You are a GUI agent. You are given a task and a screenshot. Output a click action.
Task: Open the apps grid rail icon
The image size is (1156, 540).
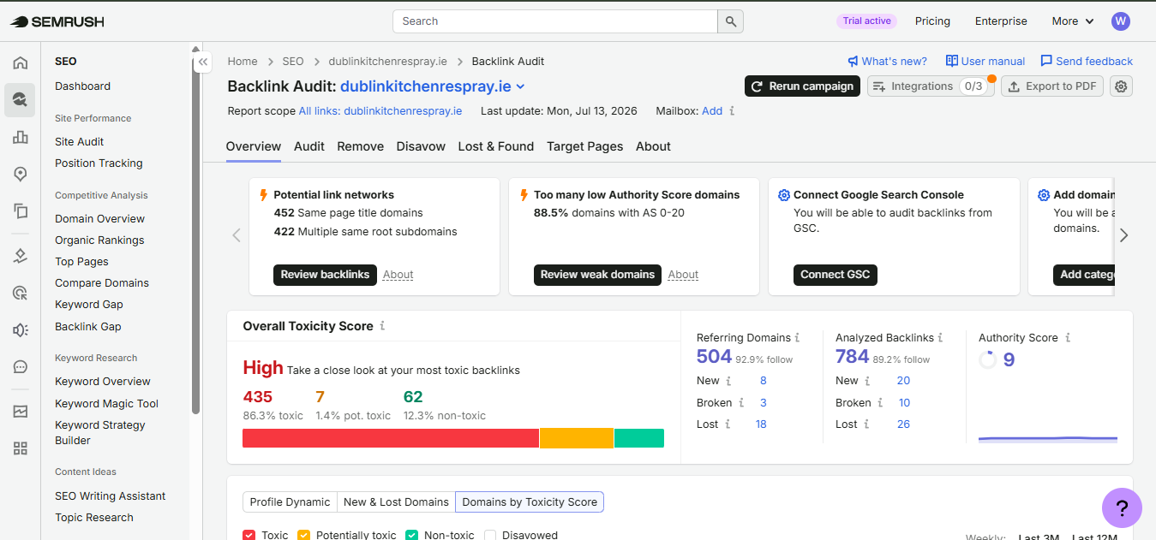point(21,448)
